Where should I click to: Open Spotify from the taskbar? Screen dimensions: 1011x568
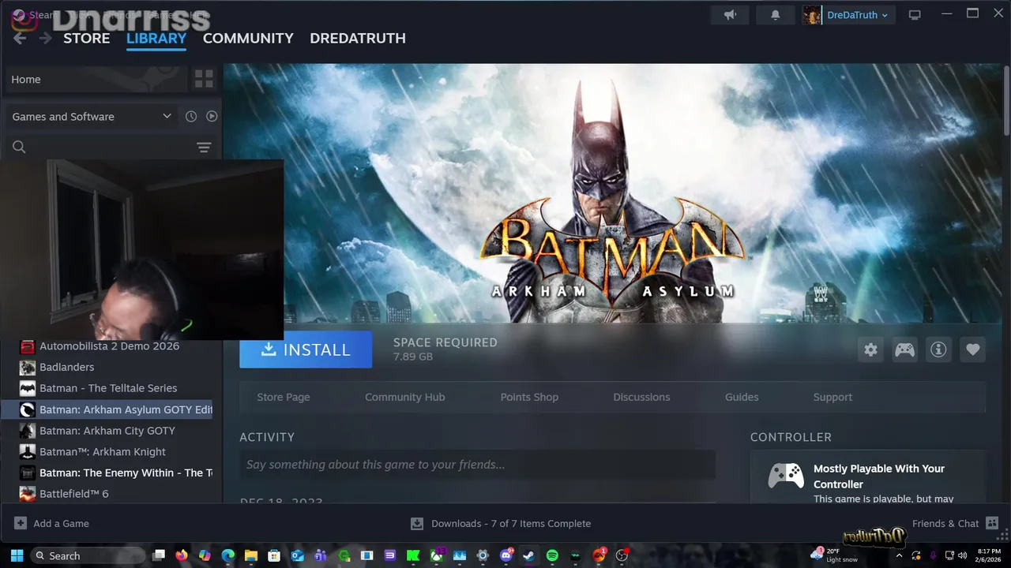[x=552, y=555]
